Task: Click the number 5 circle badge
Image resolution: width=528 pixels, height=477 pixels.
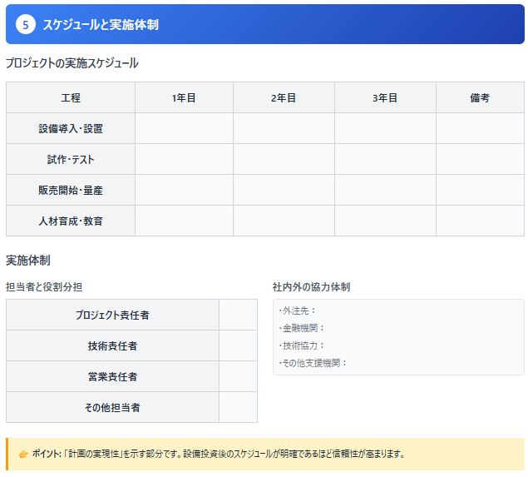Action: pyautogui.click(x=26, y=25)
